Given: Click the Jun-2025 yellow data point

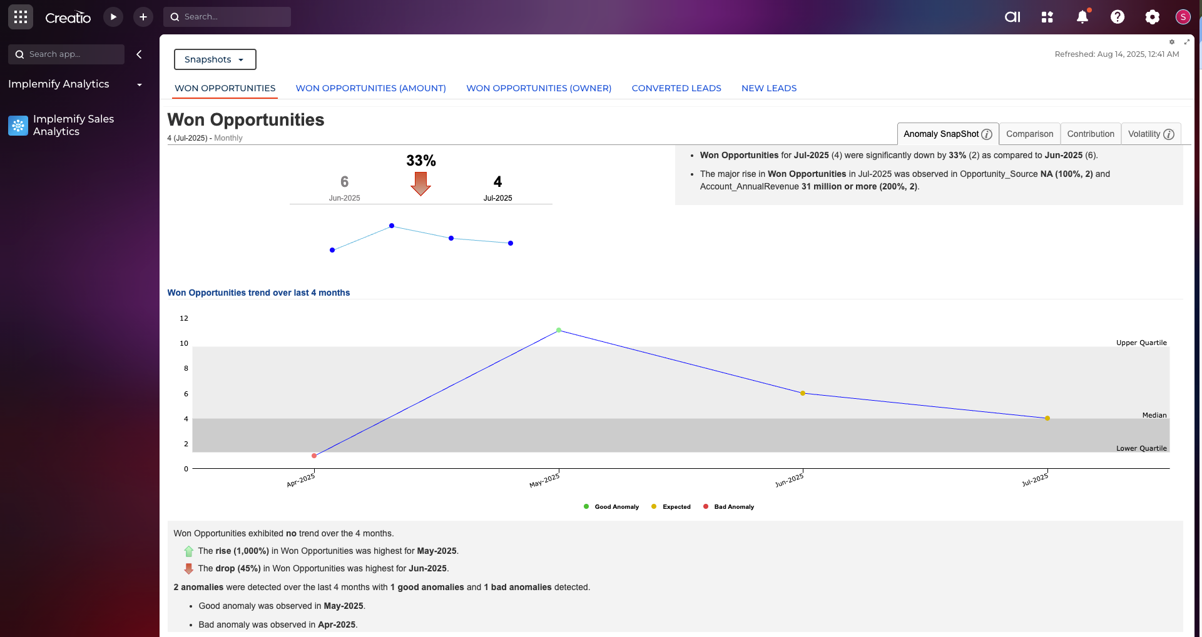Looking at the screenshot, I should 803,393.
